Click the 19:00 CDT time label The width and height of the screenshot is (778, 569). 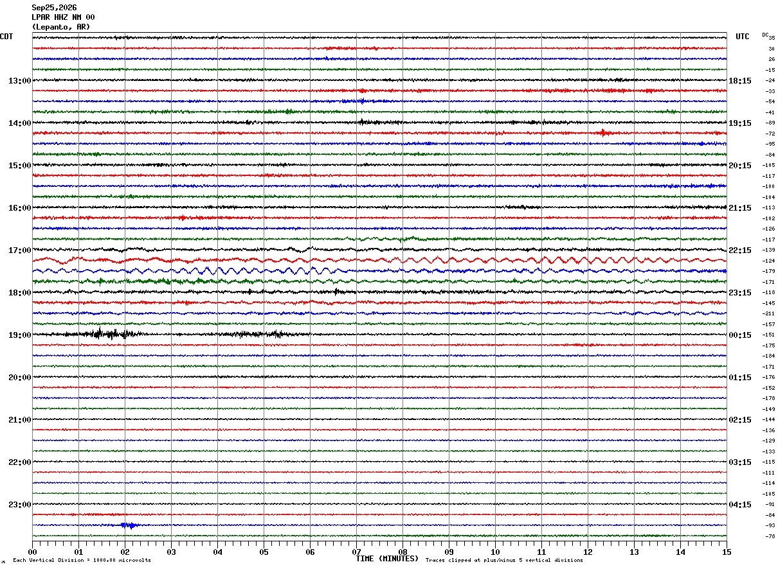(19, 335)
